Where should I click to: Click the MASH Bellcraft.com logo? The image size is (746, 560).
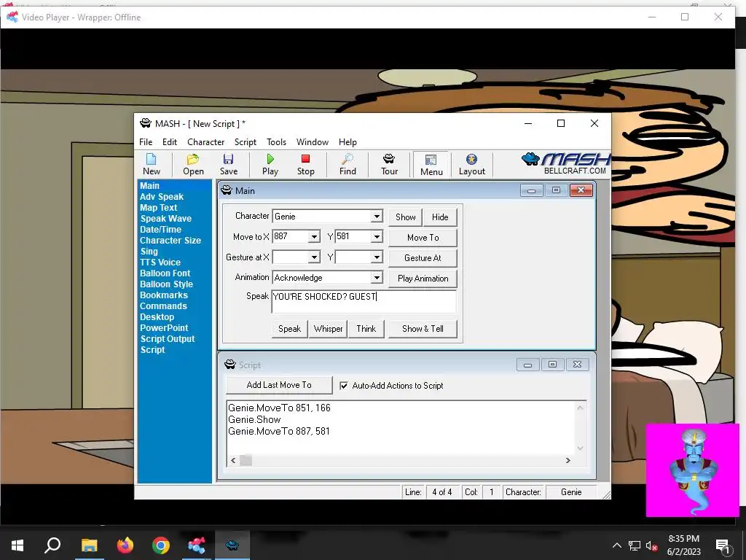pyautogui.click(x=566, y=164)
